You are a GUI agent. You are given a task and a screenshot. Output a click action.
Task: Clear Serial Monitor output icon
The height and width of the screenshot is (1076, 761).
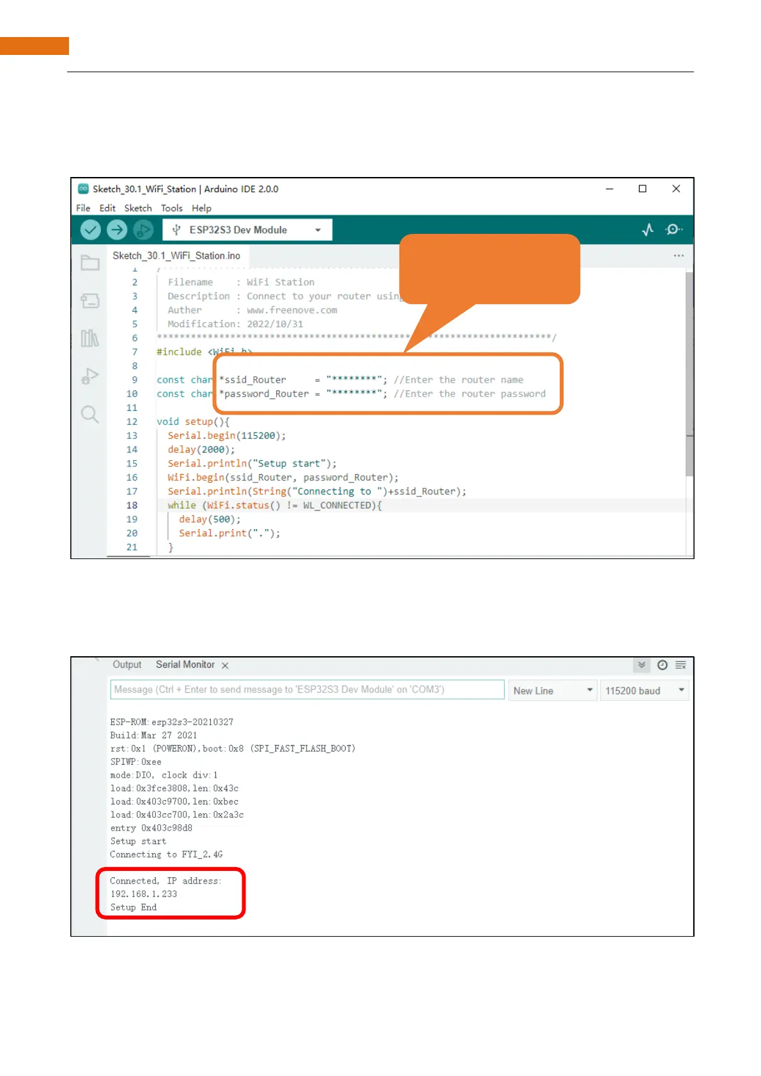point(681,665)
